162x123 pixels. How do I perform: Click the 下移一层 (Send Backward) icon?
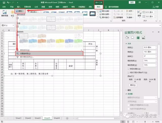pyautogui.click(x=115, y=14)
